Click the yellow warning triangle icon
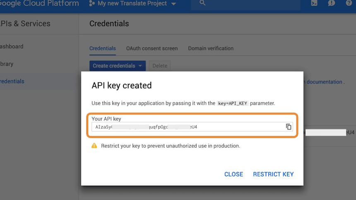 94,146
